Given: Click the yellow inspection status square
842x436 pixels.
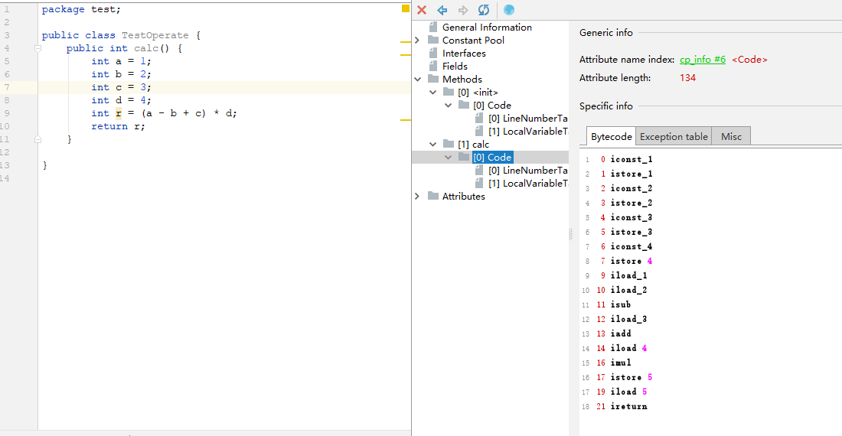Looking at the screenshot, I should [406, 8].
